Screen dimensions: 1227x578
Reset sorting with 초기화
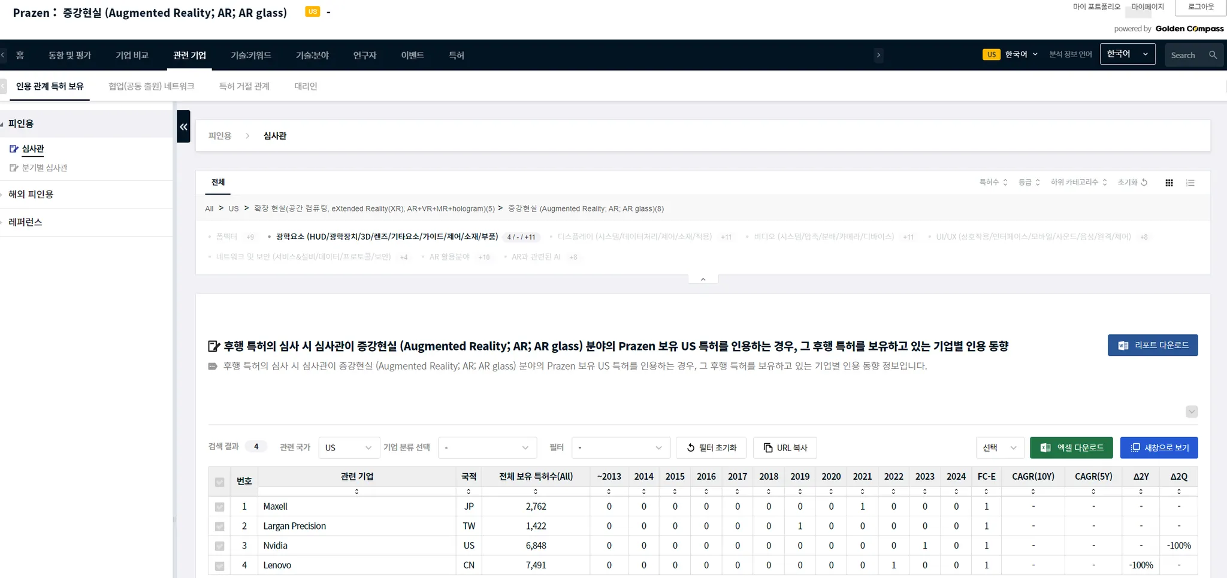coord(1132,182)
